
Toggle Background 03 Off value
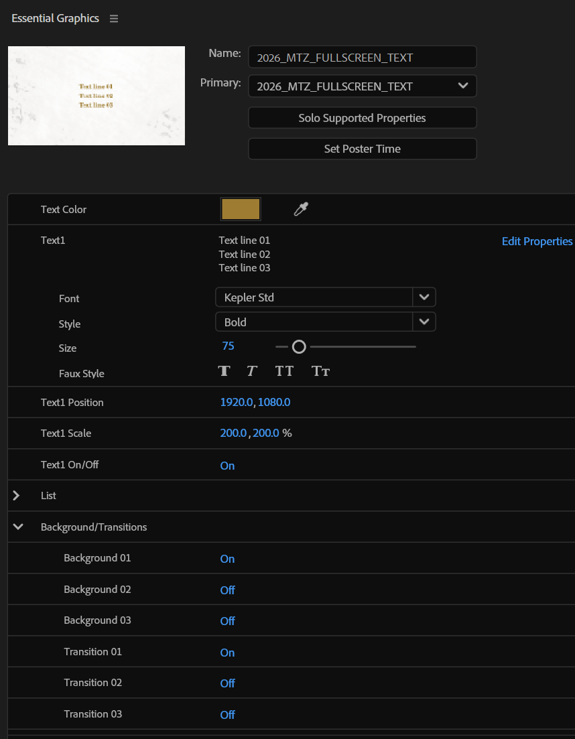(228, 621)
